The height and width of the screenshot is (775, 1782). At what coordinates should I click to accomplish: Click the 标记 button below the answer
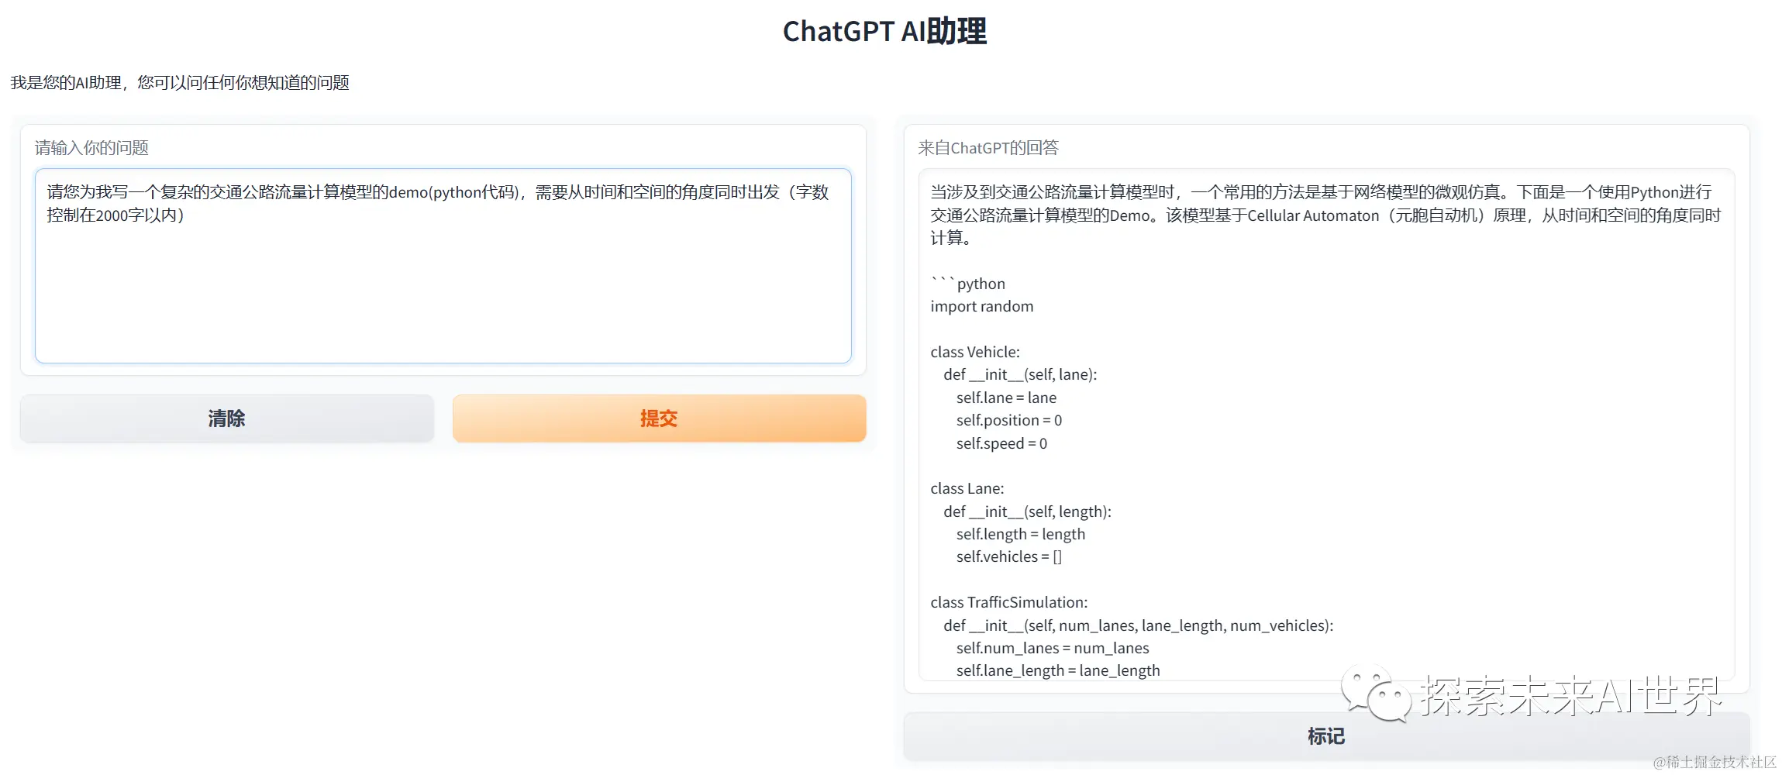[x=1326, y=736]
